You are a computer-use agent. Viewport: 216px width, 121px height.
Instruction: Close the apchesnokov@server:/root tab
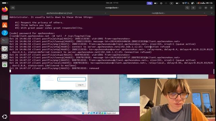point(106,13)
